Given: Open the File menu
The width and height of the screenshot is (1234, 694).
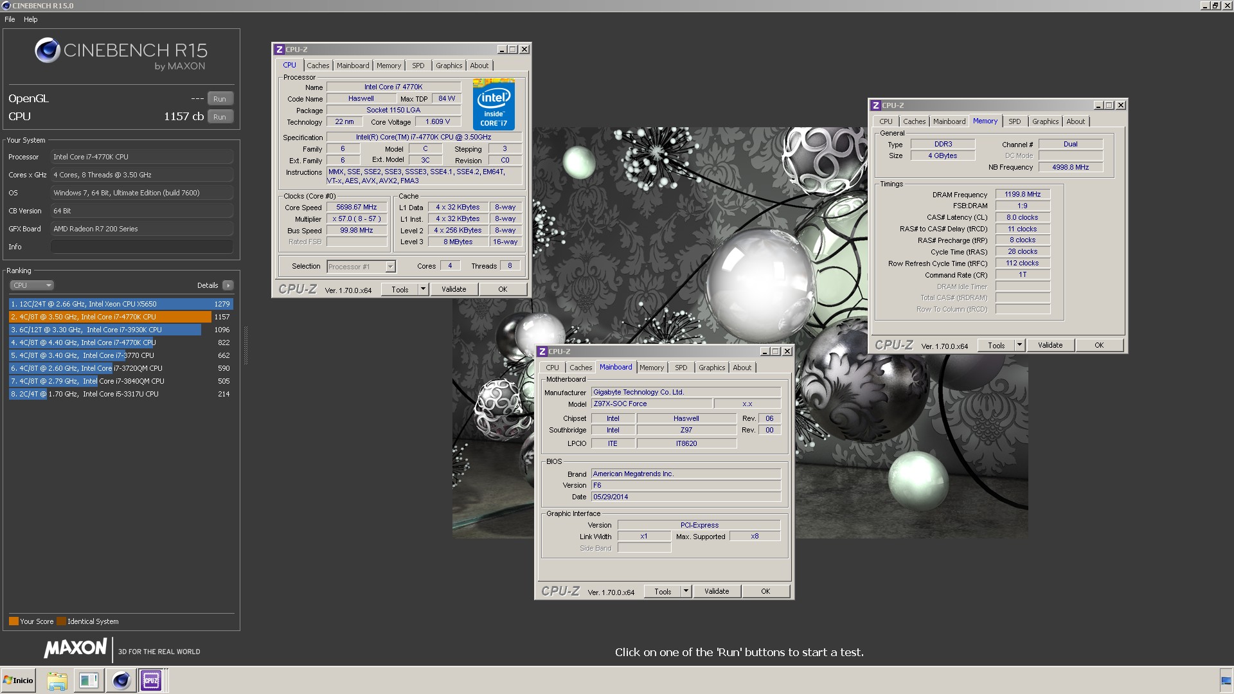Looking at the screenshot, I should (x=10, y=19).
